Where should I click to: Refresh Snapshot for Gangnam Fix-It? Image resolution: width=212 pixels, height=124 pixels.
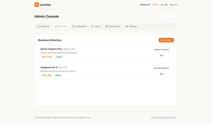tap(161, 68)
